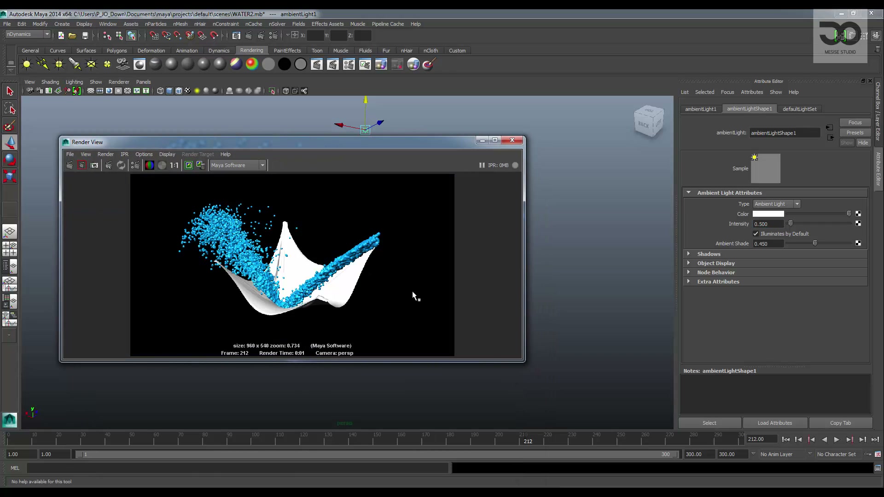Viewport: 884px width, 497px height.
Task: Collapse Ambient Light Attributes section
Action: (x=688, y=193)
